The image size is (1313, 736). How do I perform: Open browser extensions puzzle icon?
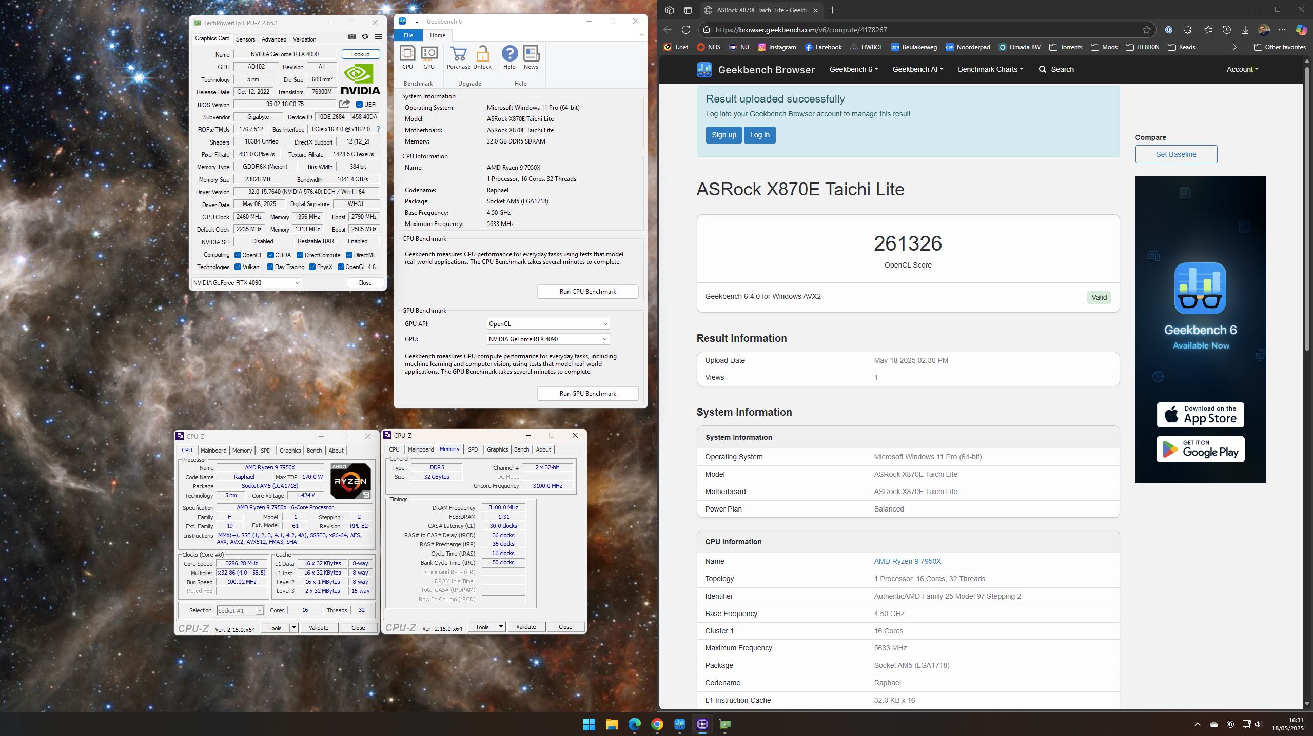pyautogui.click(x=1187, y=30)
